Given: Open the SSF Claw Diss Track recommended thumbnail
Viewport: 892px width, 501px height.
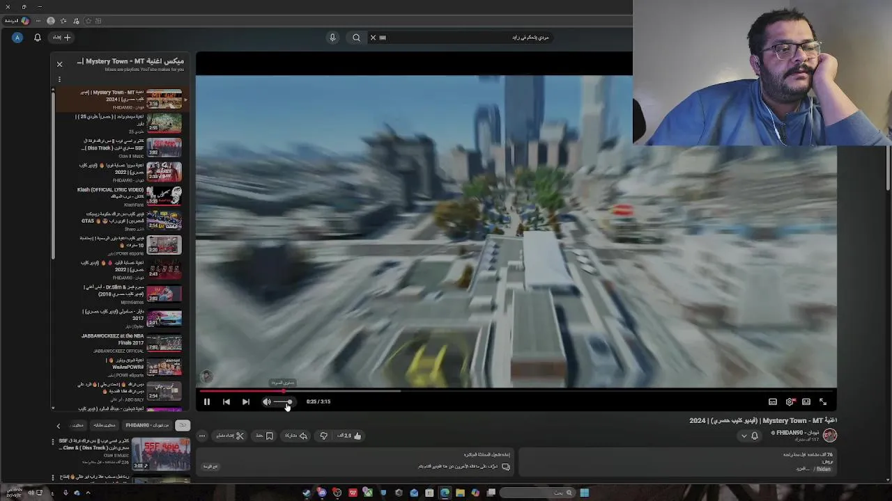Looking at the screenshot, I should point(161,454).
